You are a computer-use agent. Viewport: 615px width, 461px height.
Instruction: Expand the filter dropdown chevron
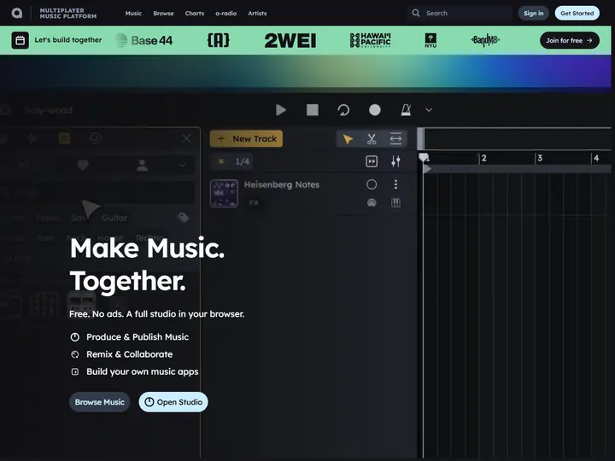coord(183,165)
